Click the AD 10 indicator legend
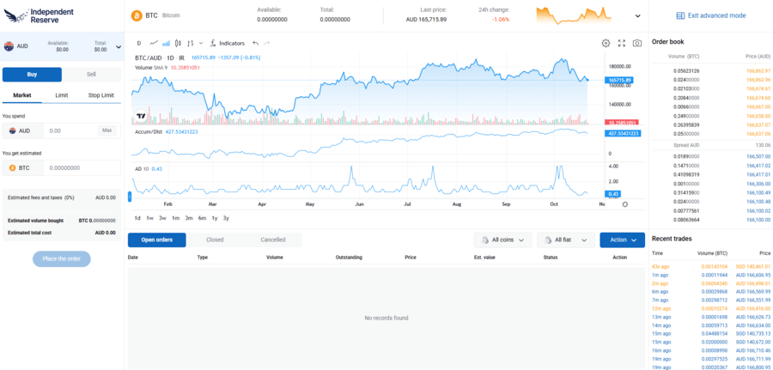This screenshot has height=370, width=773. point(149,169)
